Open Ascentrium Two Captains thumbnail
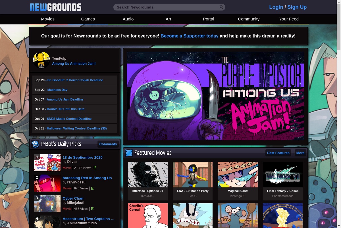 click(47, 222)
